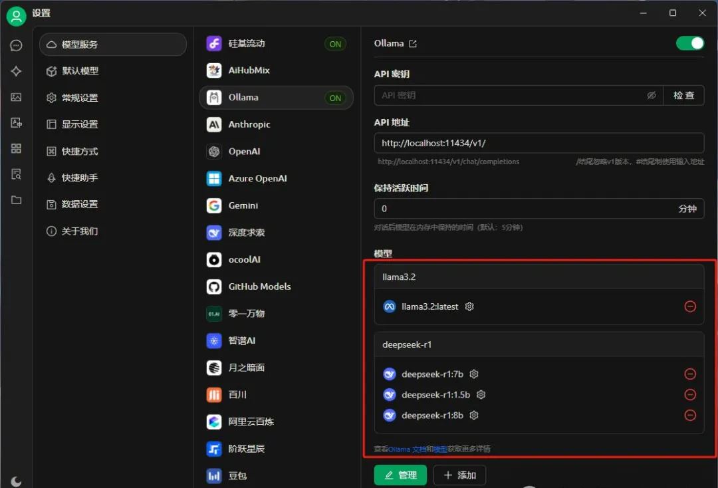This screenshot has height=488, width=718.
Task: Select 硅基流动 provider
Action: click(x=276, y=43)
